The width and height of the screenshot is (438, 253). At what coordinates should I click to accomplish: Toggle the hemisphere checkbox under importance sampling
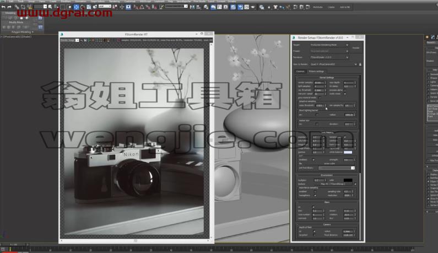pyautogui.click(x=315, y=196)
